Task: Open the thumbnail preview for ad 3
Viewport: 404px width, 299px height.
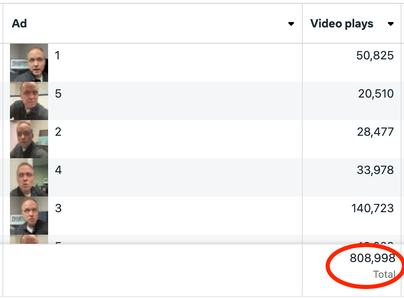Action: (29, 215)
